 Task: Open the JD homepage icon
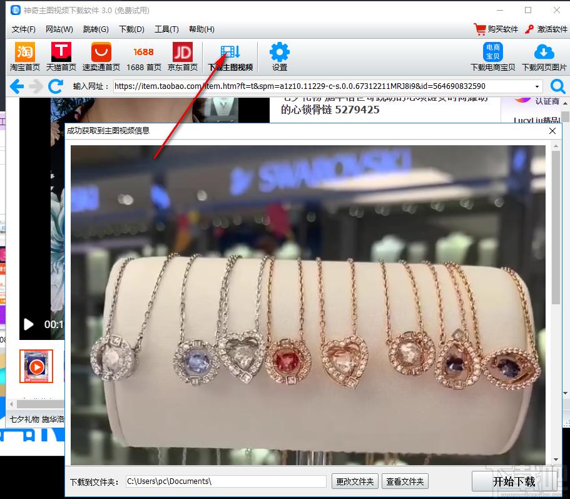click(182, 52)
